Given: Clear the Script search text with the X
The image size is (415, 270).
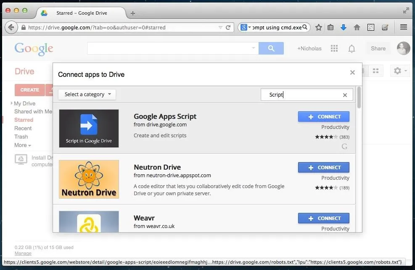Looking at the screenshot, I should 345,95.
